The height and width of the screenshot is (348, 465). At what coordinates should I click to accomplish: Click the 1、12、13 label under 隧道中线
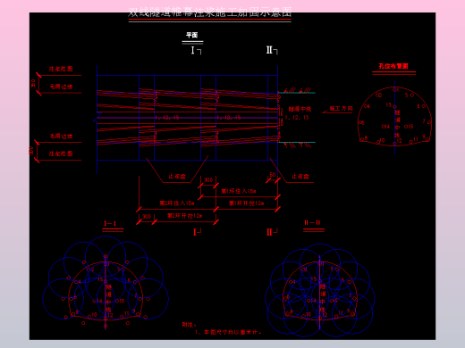[297, 118]
